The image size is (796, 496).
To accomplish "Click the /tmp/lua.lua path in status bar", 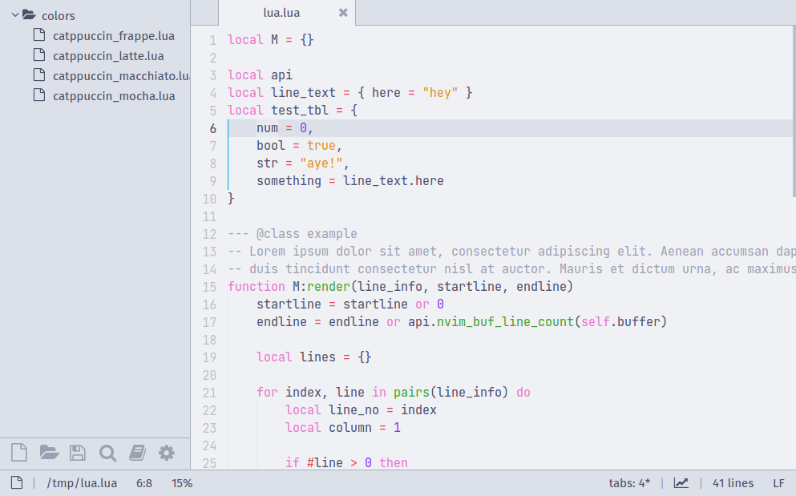I will point(82,483).
